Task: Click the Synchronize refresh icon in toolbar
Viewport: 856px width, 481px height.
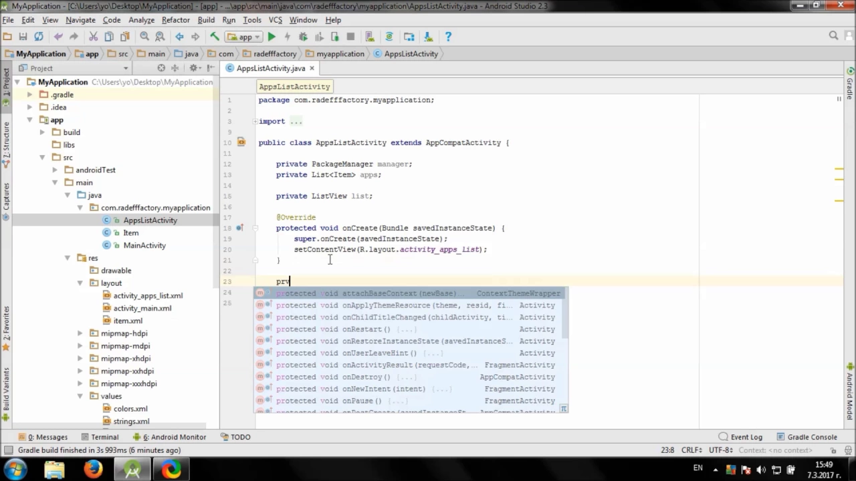Action: pyautogui.click(x=39, y=37)
